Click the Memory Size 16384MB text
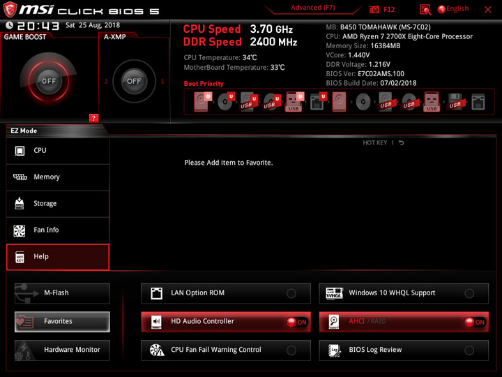The image size is (502, 377). [363, 46]
